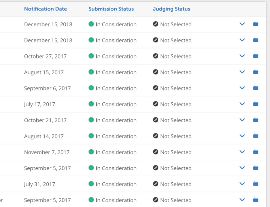This screenshot has height=207, width=270.
Task: Expand the November 7, 2017 row chevron
Action: pos(242,152)
